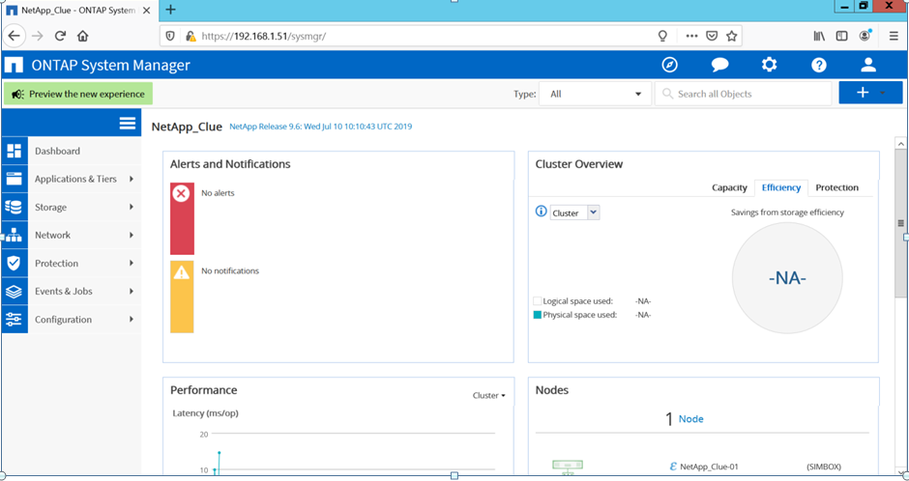Click the Storage database icon
The image size is (909, 481).
(14, 208)
